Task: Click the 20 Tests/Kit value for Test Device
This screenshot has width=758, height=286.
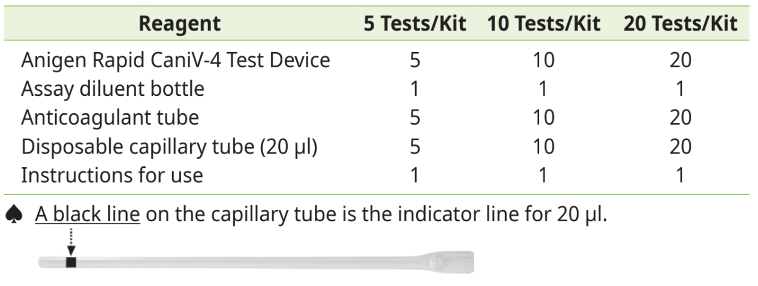Action: [680, 60]
